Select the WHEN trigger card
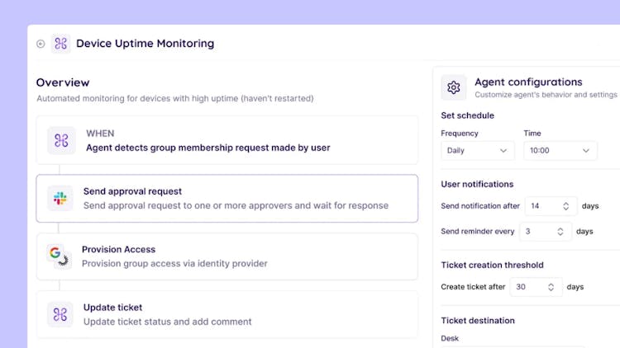Screen dimensions: 620x348 (236, 140)
